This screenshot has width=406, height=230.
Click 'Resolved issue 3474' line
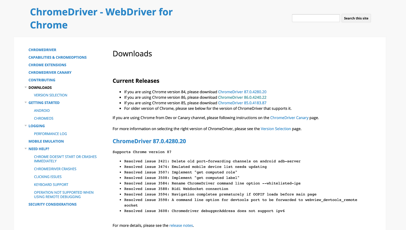[x=195, y=167]
